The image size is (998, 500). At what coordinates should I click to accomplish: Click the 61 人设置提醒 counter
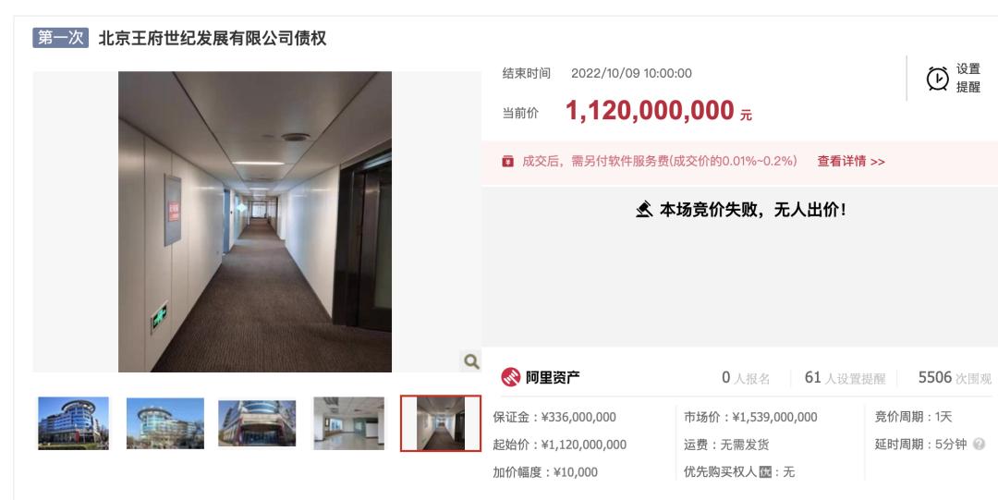coord(845,378)
